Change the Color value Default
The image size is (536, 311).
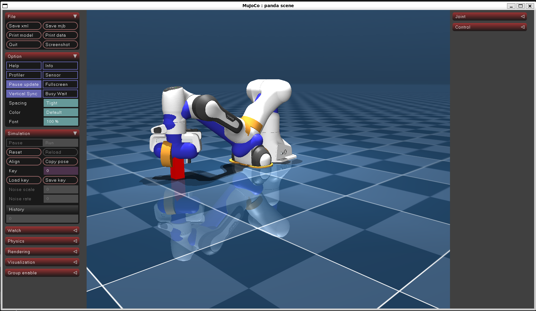(x=61, y=112)
